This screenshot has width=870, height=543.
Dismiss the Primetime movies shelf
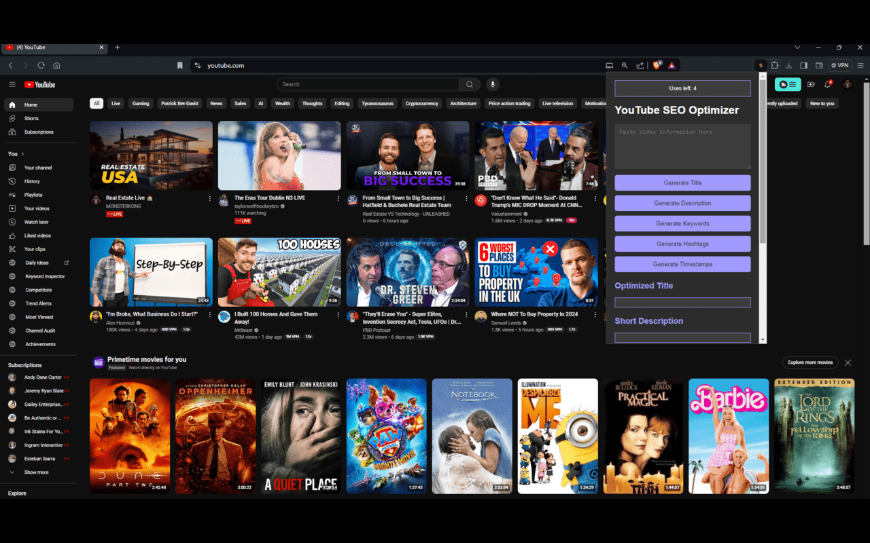[x=848, y=362]
